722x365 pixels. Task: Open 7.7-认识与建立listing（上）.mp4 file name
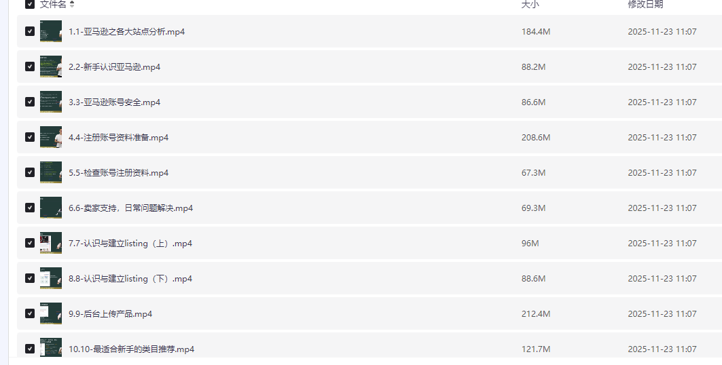click(130, 244)
